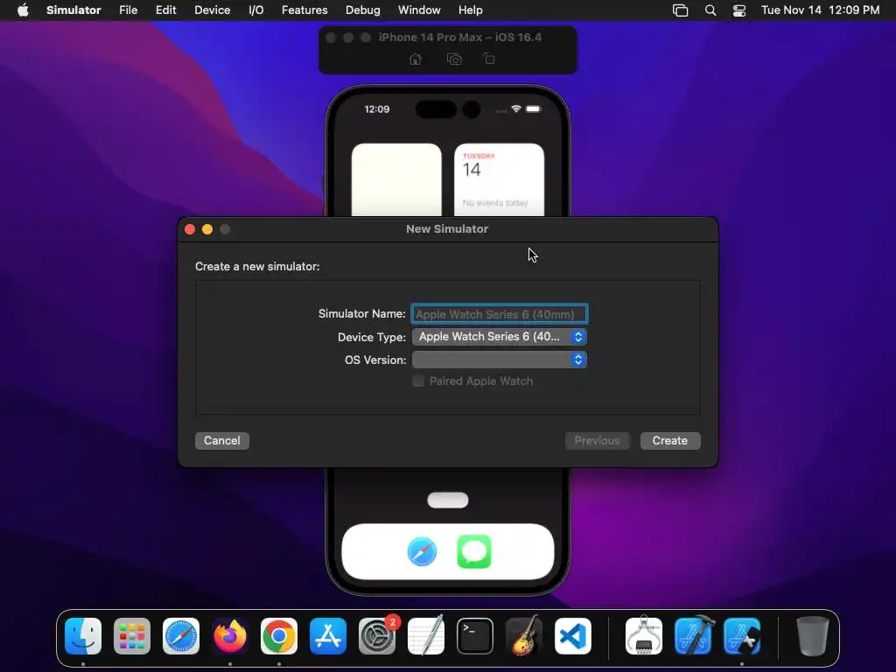Click the Simulator app icon in dock
The width and height of the screenshot is (896, 672).
click(x=742, y=636)
